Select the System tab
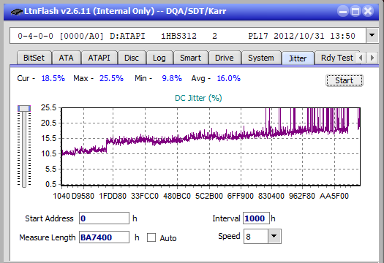384x263 pixels. pyautogui.click(x=261, y=58)
